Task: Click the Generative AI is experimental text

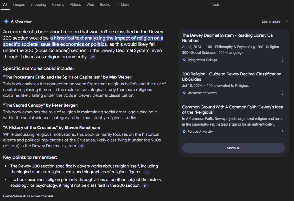Action: click(28, 196)
